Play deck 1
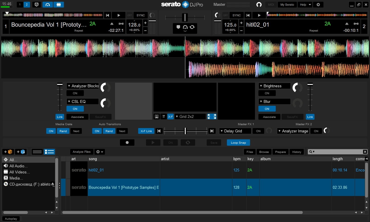 (119, 15)
